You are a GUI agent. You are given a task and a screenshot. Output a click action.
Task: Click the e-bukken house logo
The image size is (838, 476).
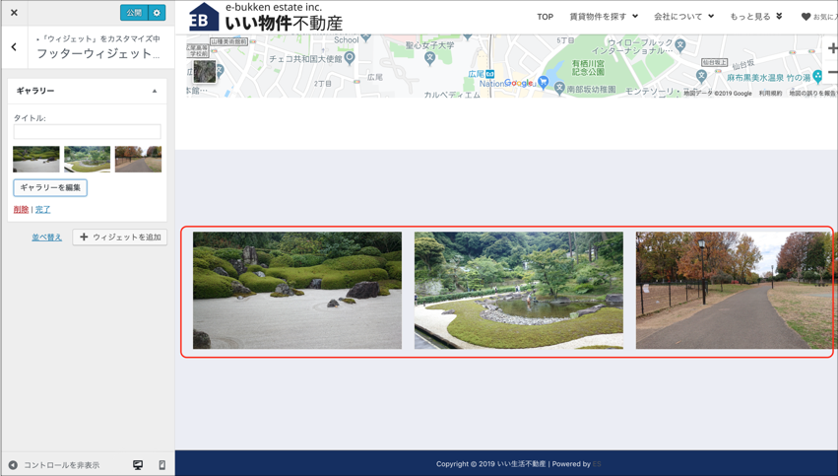[203, 18]
